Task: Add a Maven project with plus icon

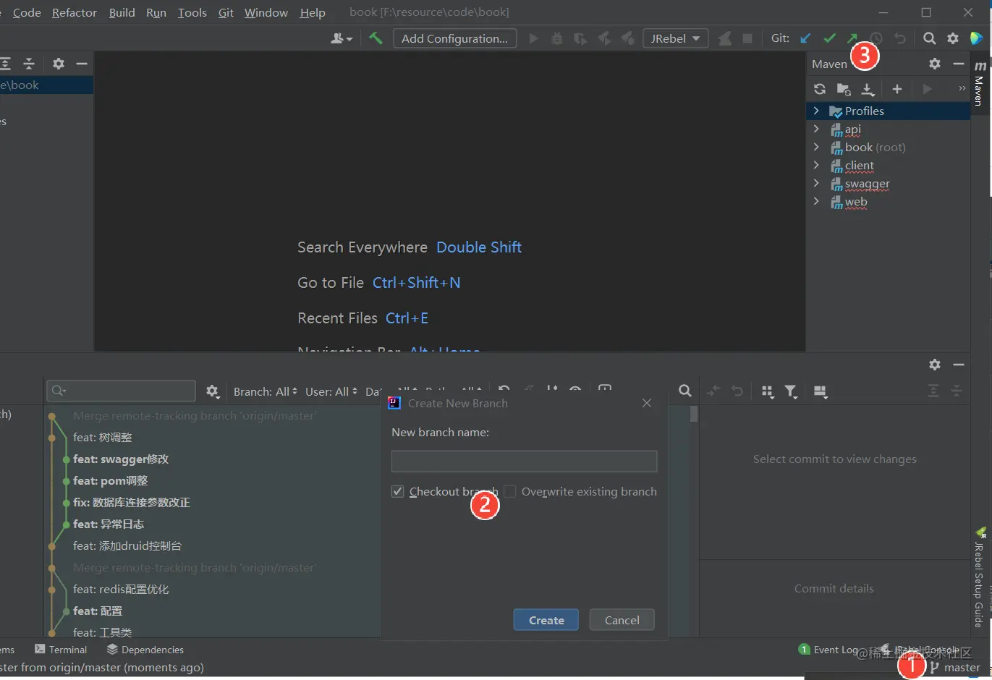Action: 897,89
